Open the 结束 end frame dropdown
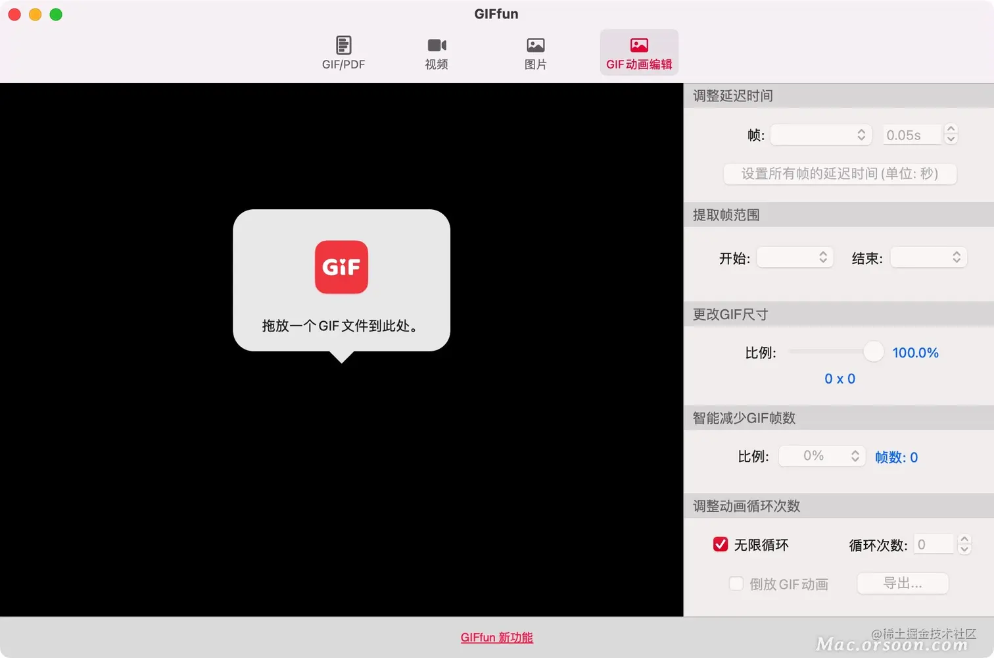This screenshot has height=658, width=994. tap(929, 257)
